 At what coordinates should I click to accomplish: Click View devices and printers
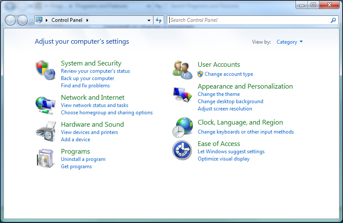pyautogui.click(x=89, y=132)
